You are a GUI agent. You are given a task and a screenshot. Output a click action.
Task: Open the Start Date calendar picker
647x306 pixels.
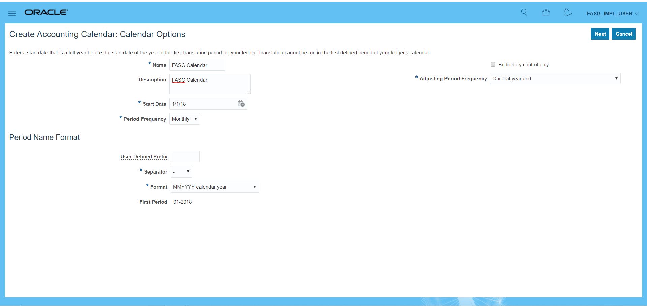pyautogui.click(x=241, y=104)
